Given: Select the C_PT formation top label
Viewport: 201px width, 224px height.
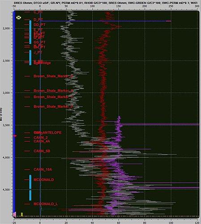Looking at the screenshot, I should pos(38,12).
